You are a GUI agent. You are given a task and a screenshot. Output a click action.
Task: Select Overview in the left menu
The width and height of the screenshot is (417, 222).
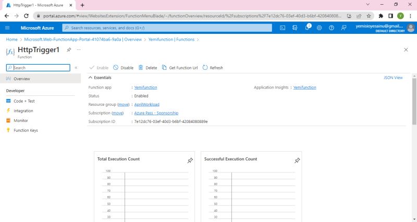pyautogui.click(x=41, y=79)
